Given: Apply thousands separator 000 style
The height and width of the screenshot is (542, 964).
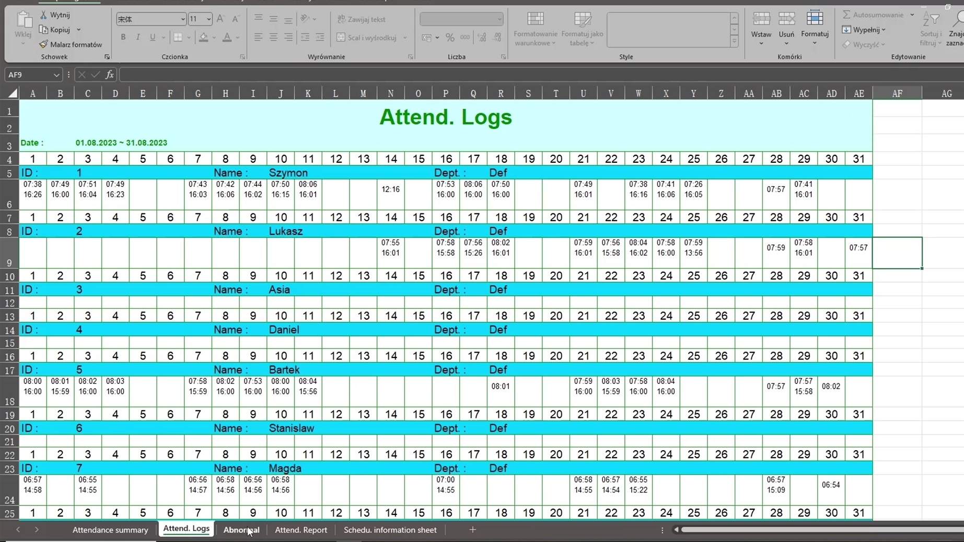Looking at the screenshot, I should coord(465,38).
